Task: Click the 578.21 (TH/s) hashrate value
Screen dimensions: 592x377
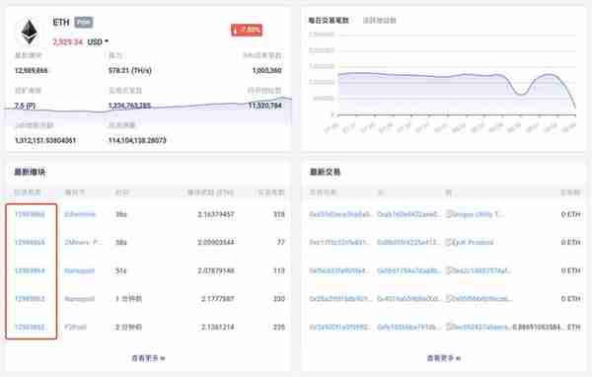Action: coord(130,71)
